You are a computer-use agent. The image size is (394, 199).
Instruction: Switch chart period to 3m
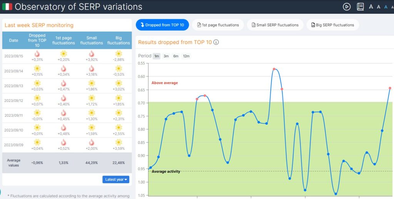[x=166, y=56]
